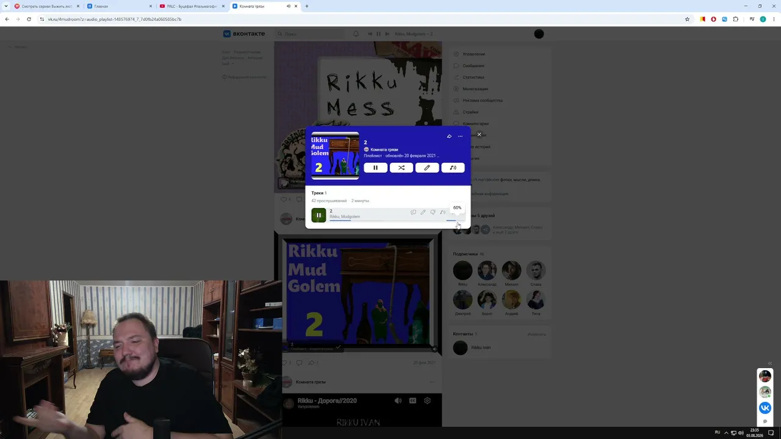Shuffle the playlist tracks

point(401,168)
